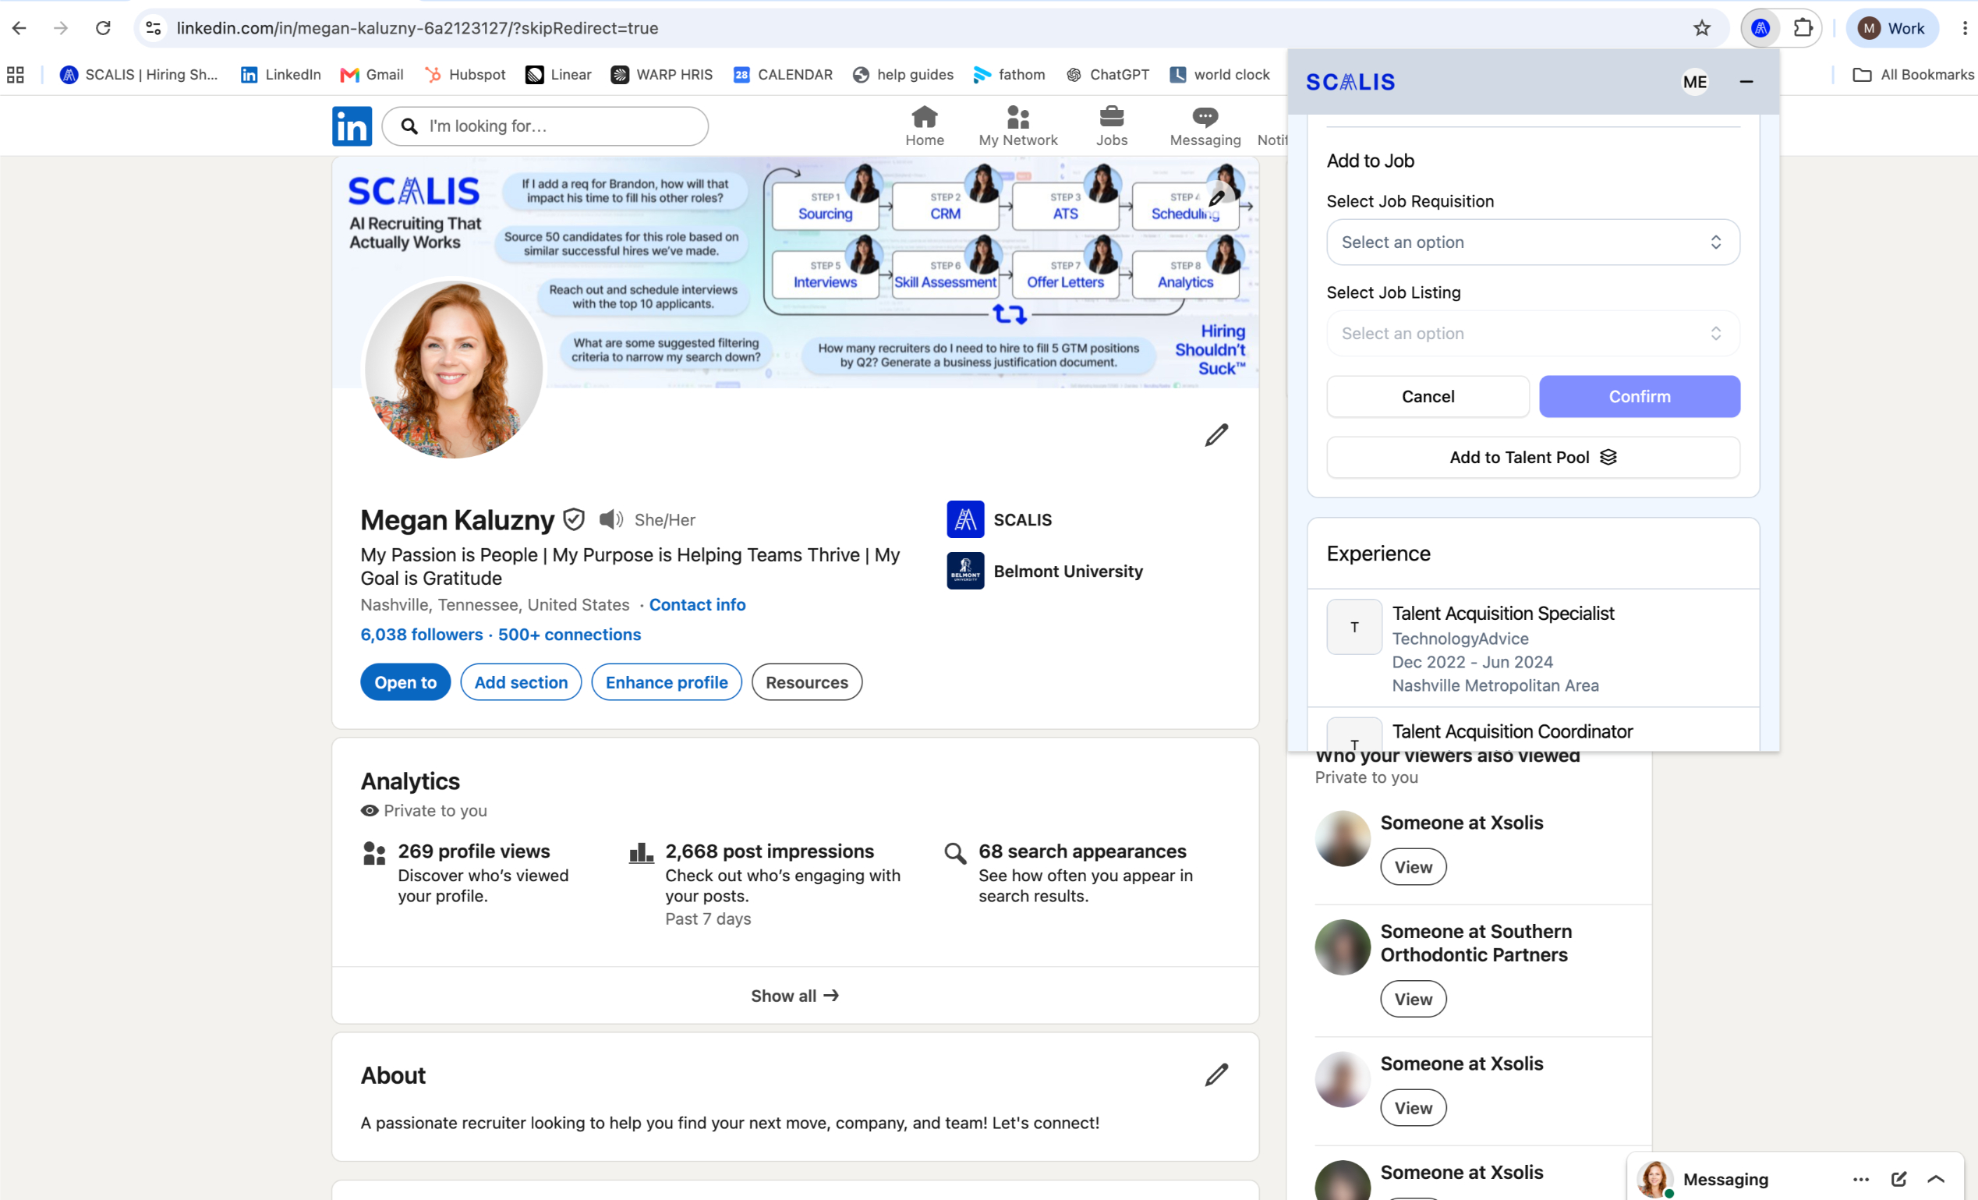Cancel adding to job

pyautogui.click(x=1428, y=397)
